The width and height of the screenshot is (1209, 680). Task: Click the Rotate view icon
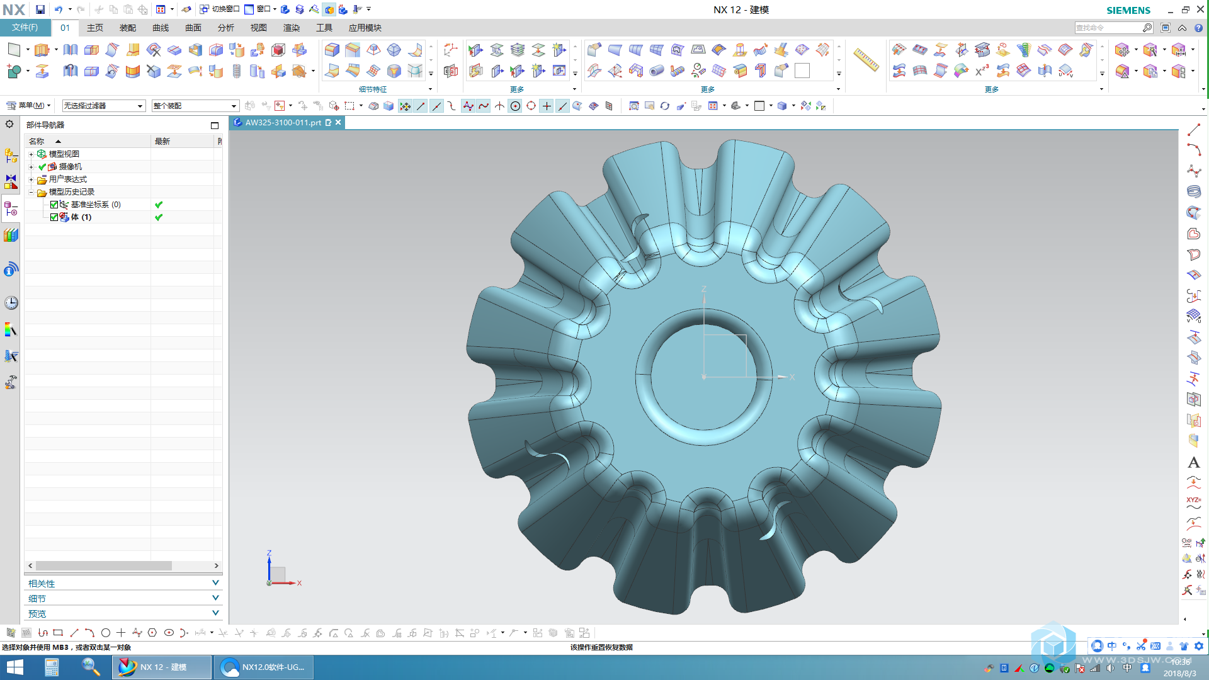pos(664,106)
